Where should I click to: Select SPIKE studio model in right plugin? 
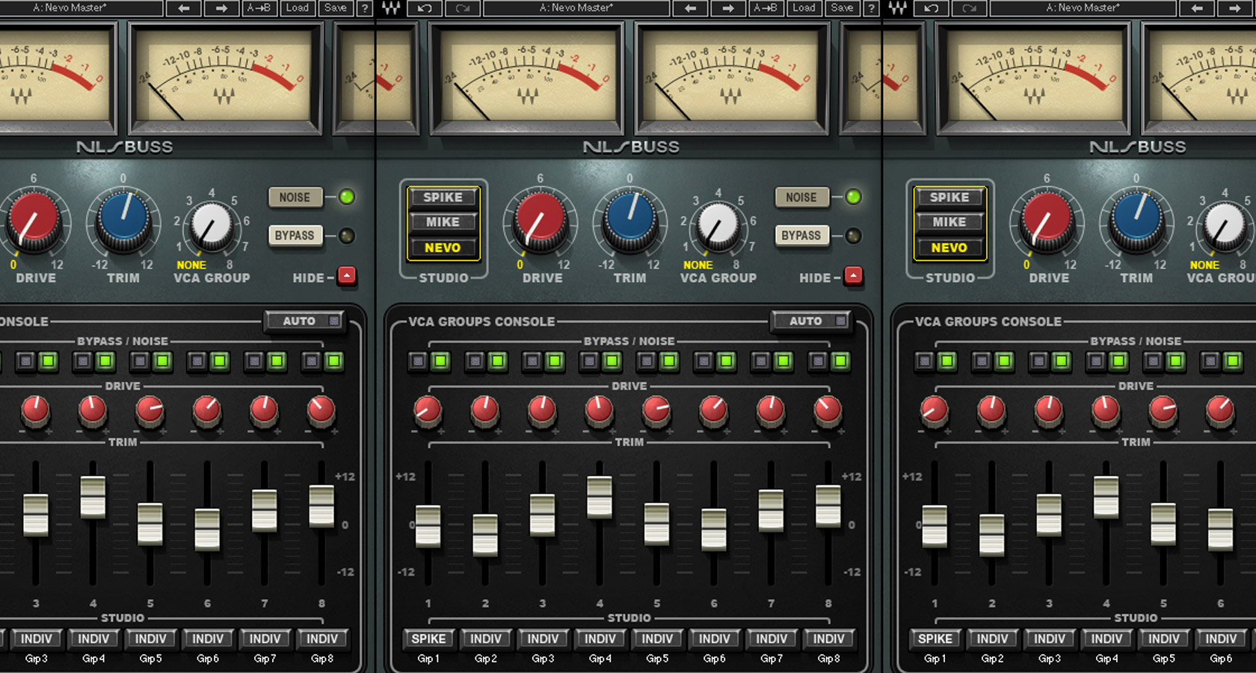coord(949,197)
